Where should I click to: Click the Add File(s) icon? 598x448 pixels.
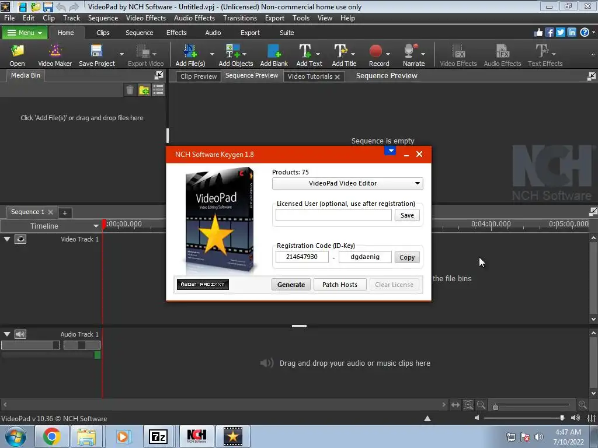(x=190, y=51)
